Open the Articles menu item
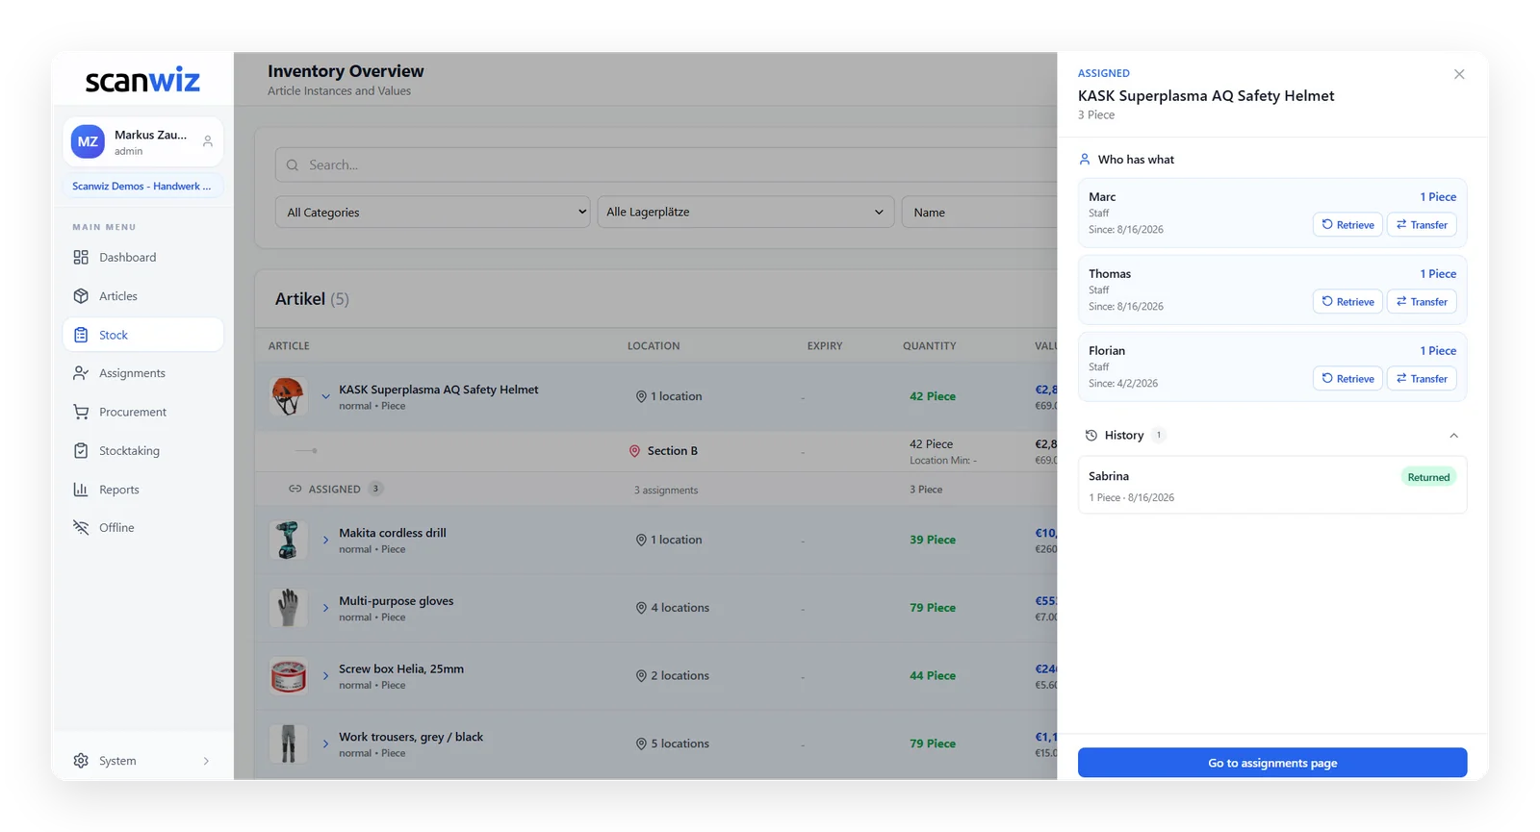 point(142,296)
